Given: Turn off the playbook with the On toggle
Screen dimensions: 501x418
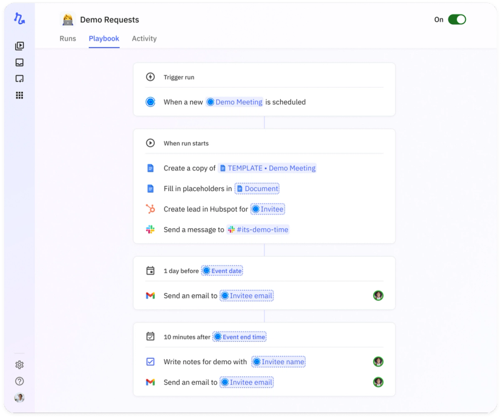Looking at the screenshot, I should 457,19.
